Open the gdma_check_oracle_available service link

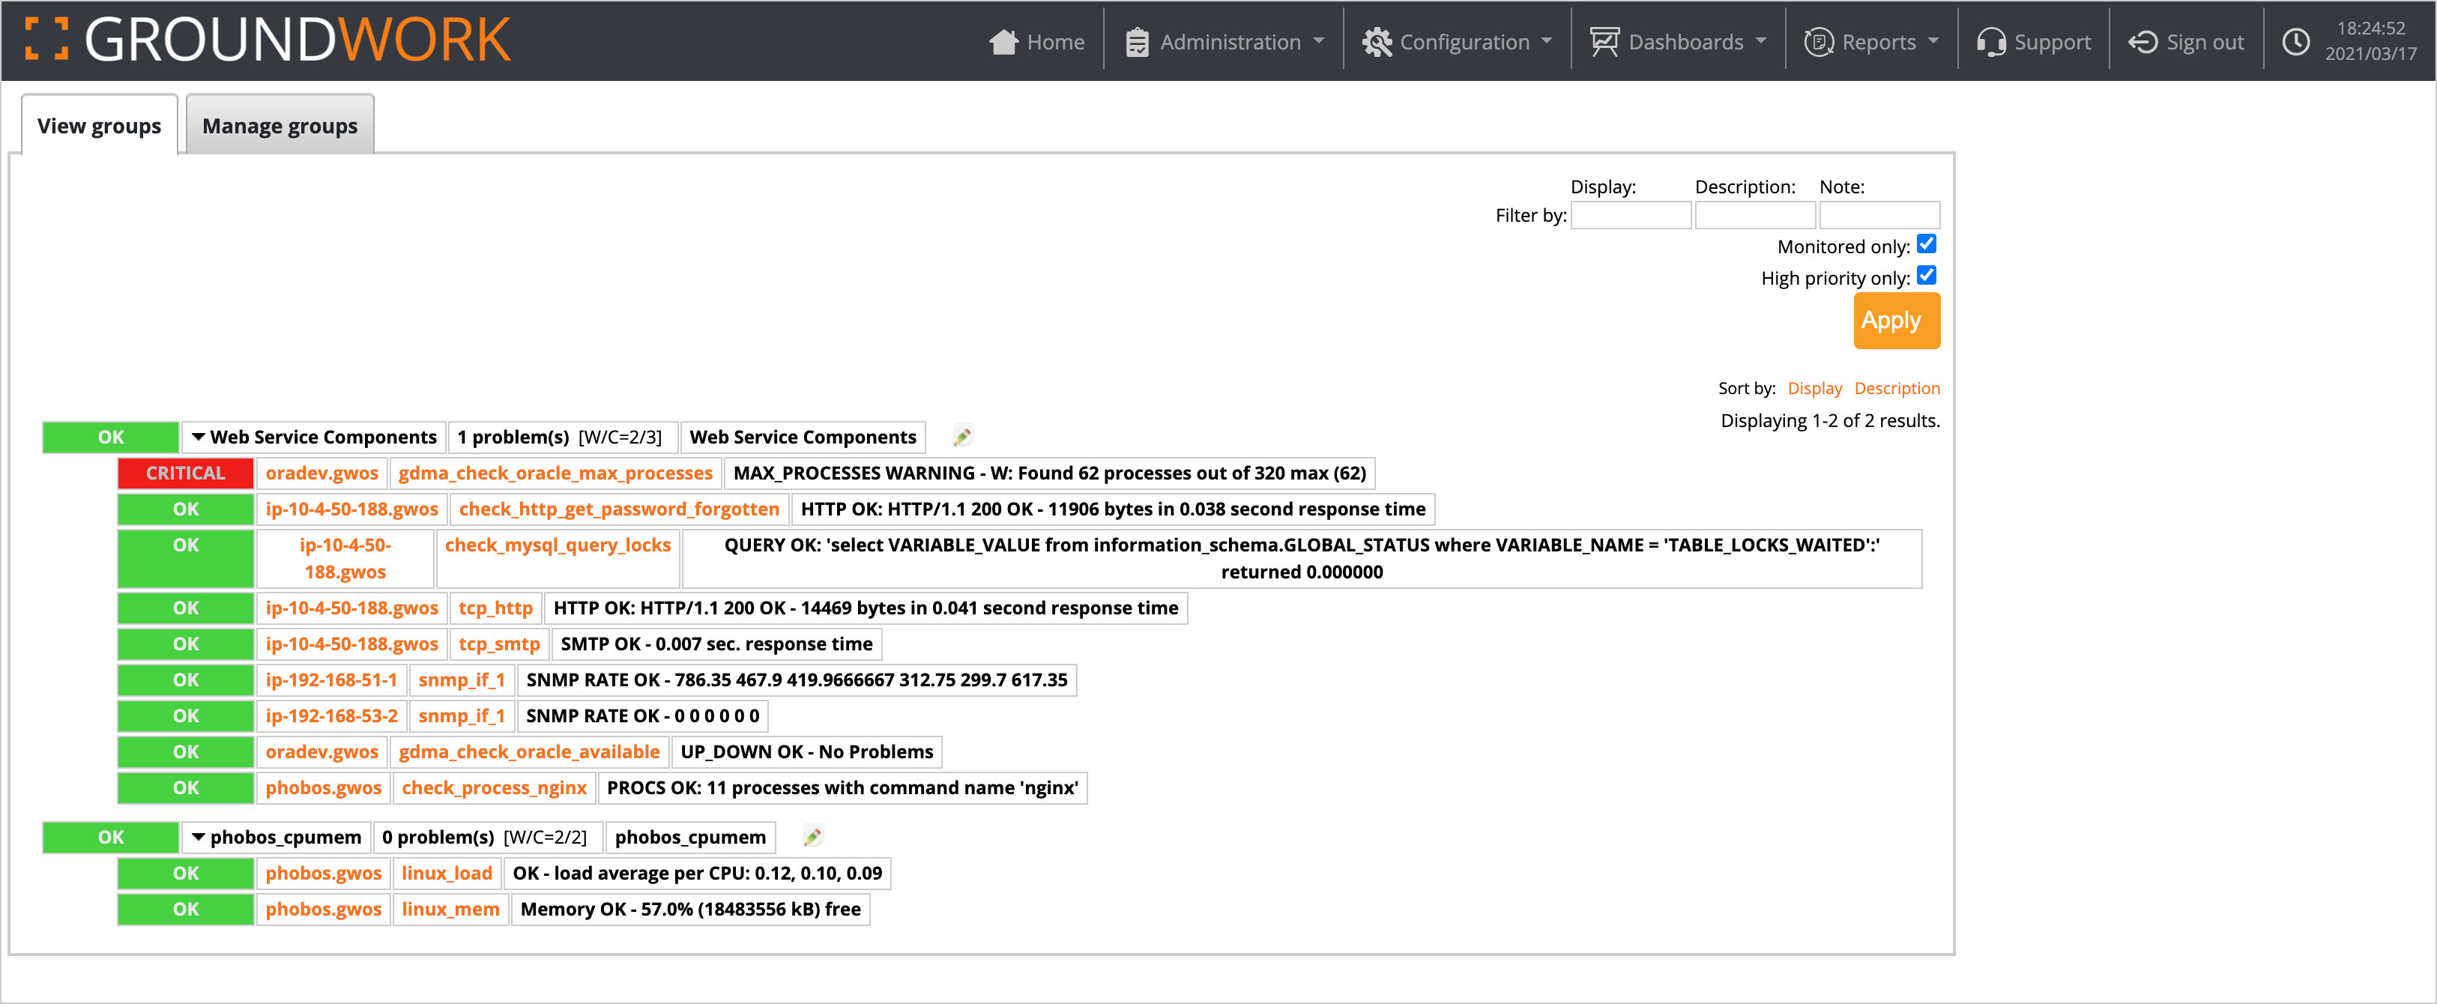529,752
